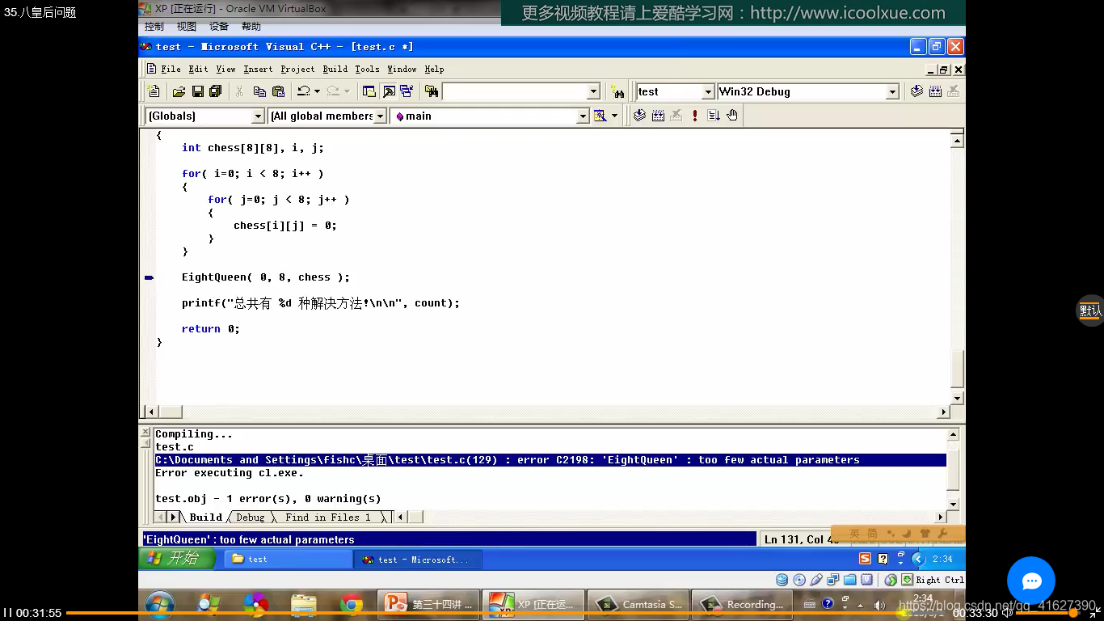Click the Cut scissors icon
The image size is (1104, 621).
click(240, 91)
